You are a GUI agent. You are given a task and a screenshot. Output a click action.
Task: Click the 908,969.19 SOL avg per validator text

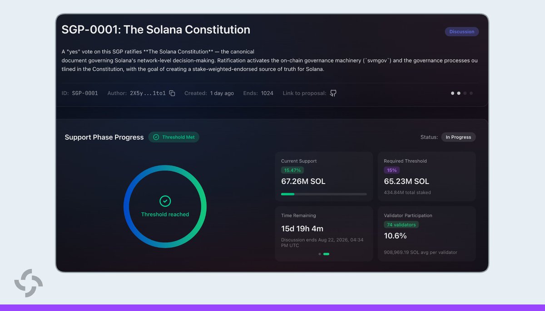pos(421,252)
